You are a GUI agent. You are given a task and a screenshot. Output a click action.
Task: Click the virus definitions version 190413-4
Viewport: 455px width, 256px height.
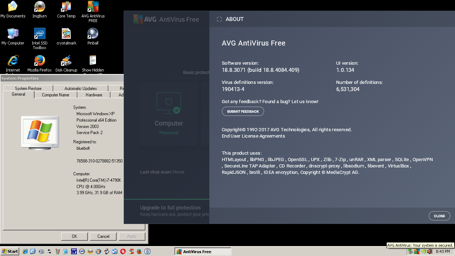[x=233, y=89]
